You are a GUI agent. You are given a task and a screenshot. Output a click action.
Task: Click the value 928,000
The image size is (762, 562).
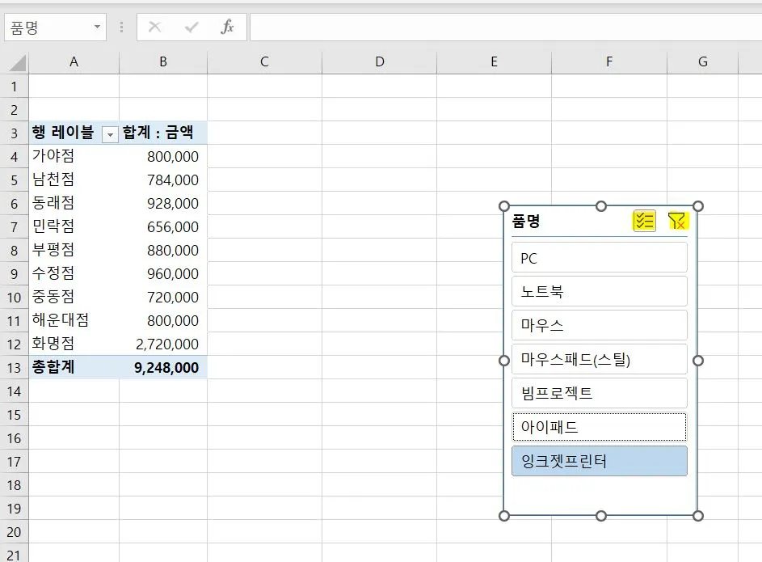coord(172,203)
